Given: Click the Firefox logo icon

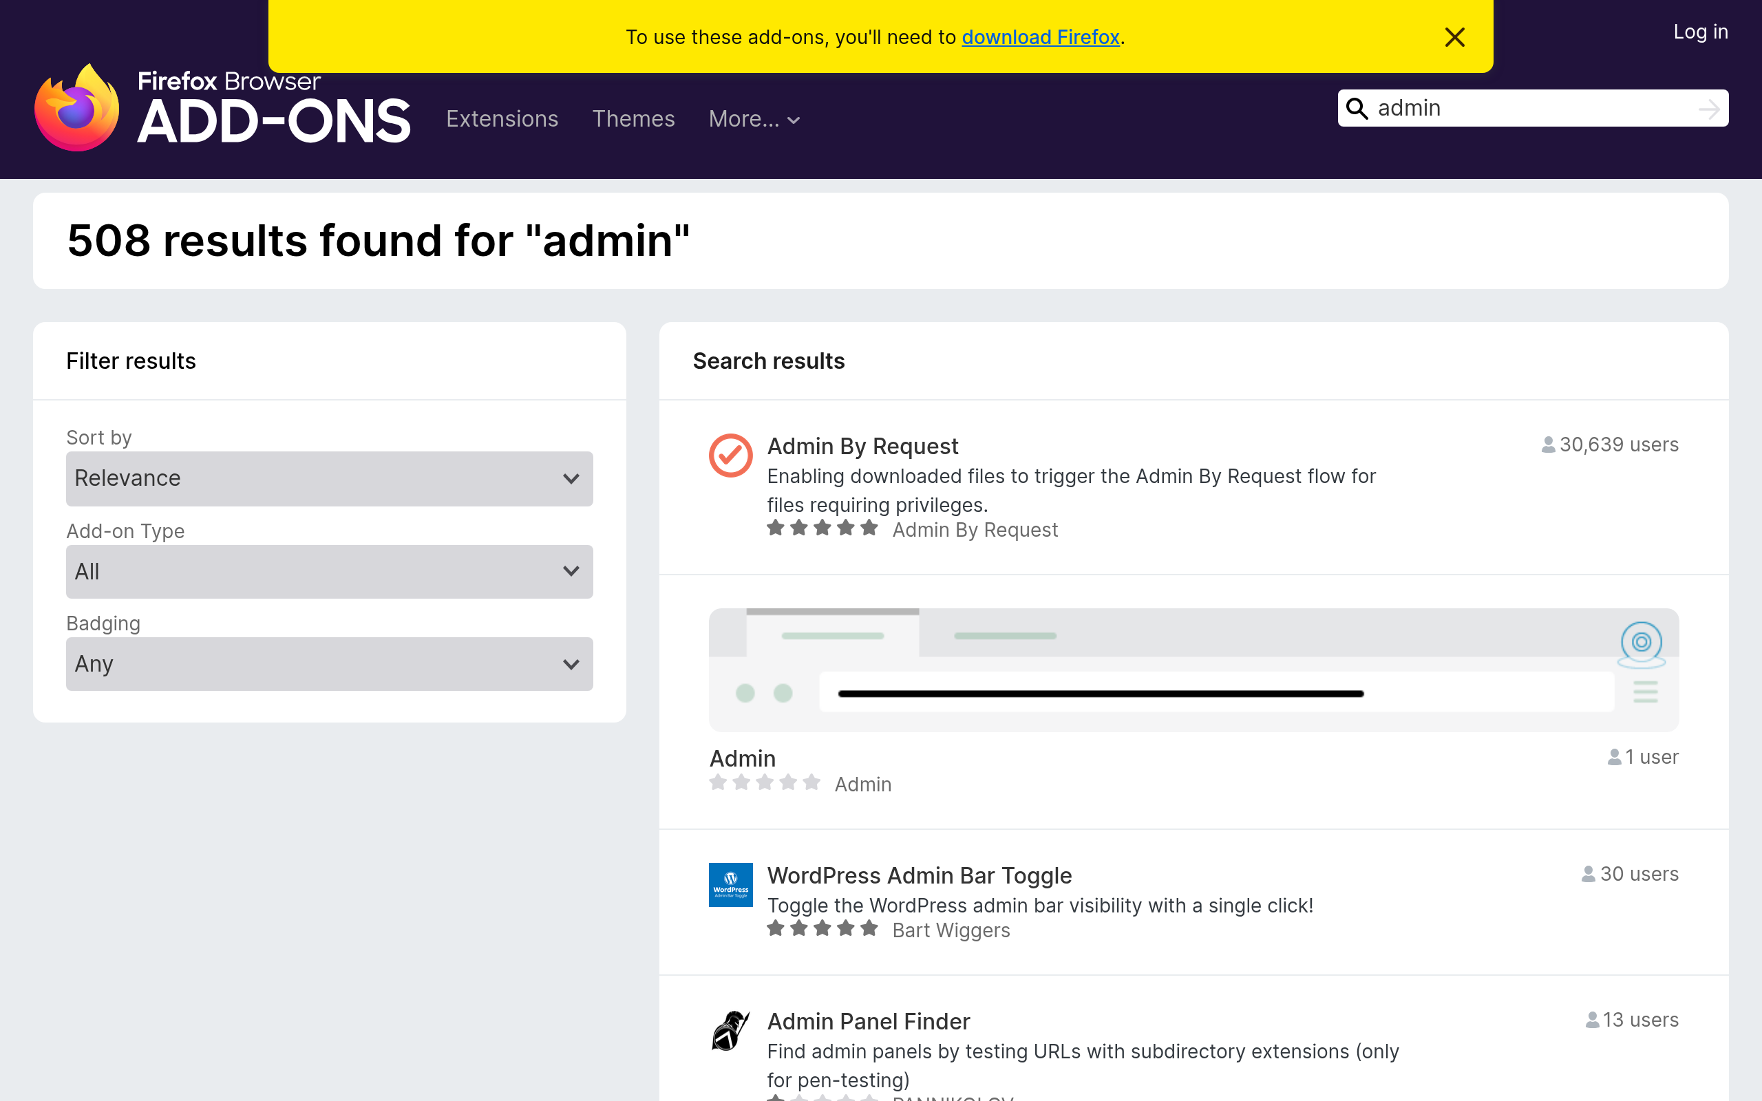Looking at the screenshot, I should pos(76,108).
